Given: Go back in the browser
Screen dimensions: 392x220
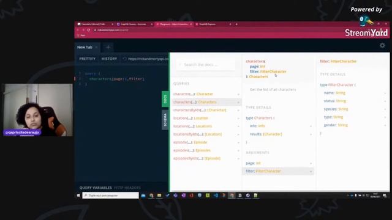Looking at the screenshot, I should tap(78, 30).
